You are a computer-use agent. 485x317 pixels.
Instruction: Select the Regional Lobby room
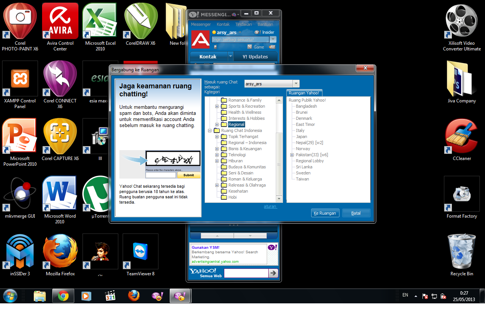(x=310, y=161)
